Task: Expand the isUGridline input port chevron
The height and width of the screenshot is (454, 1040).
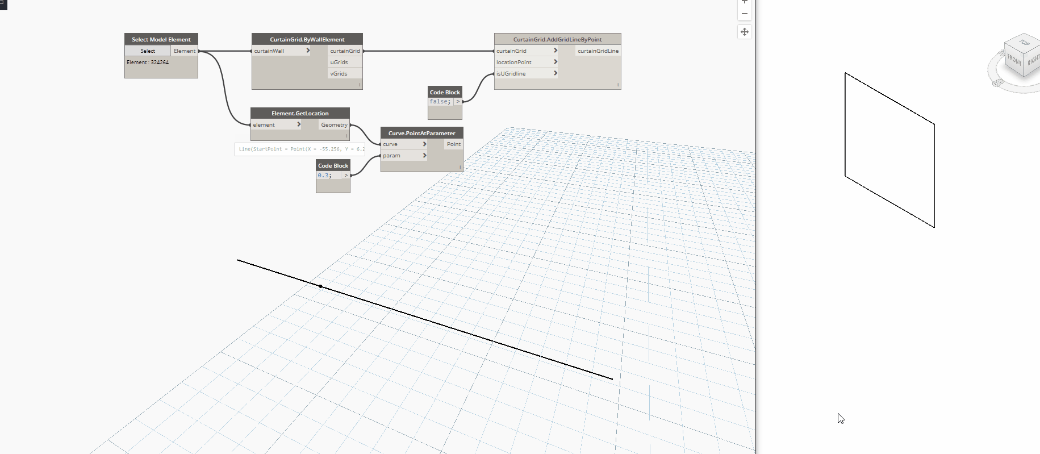Action: click(555, 73)
